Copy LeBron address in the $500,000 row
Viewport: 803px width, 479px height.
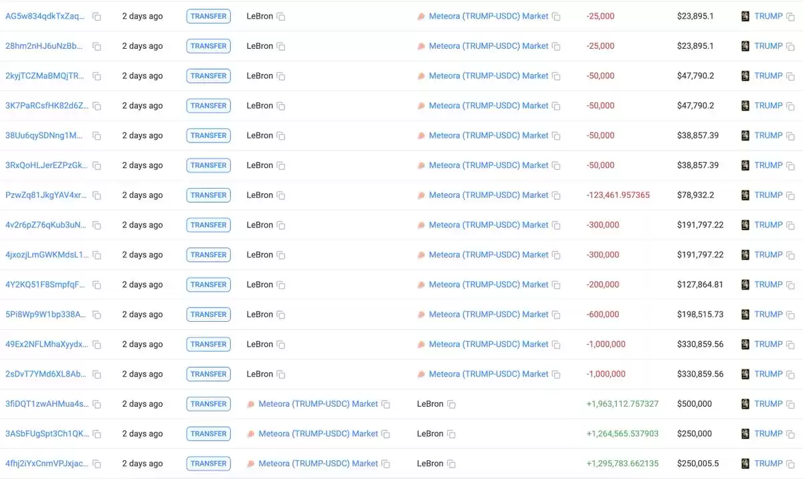[452, 404]
